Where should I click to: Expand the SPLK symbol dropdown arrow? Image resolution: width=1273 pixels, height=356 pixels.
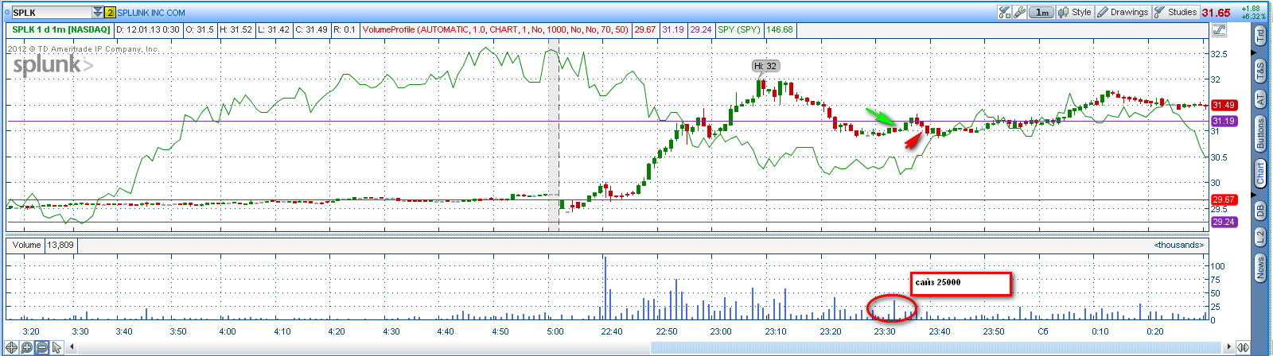coord(98,12)
